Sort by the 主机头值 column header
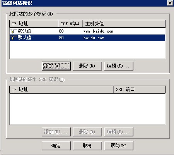This screenshot has width=174, height=155. [x=124, y=24]
